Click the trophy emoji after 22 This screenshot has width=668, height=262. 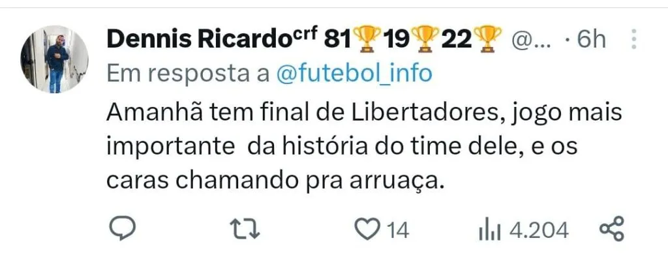489,38
